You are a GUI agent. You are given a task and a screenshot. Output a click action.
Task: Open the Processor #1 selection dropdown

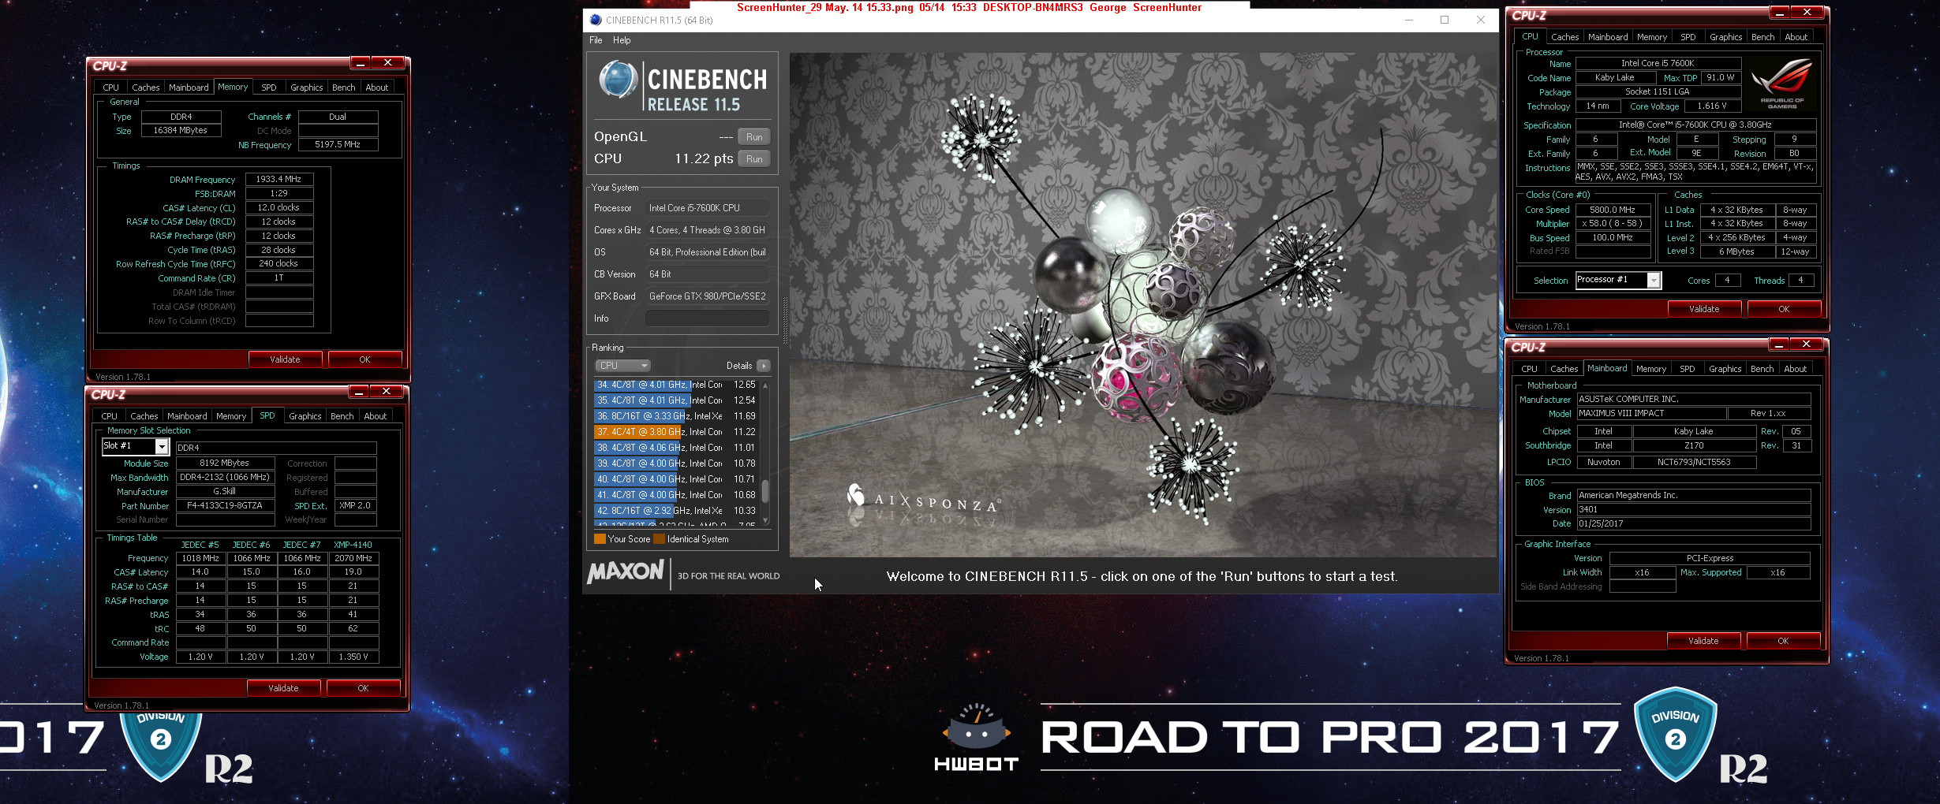(1654, 280)
